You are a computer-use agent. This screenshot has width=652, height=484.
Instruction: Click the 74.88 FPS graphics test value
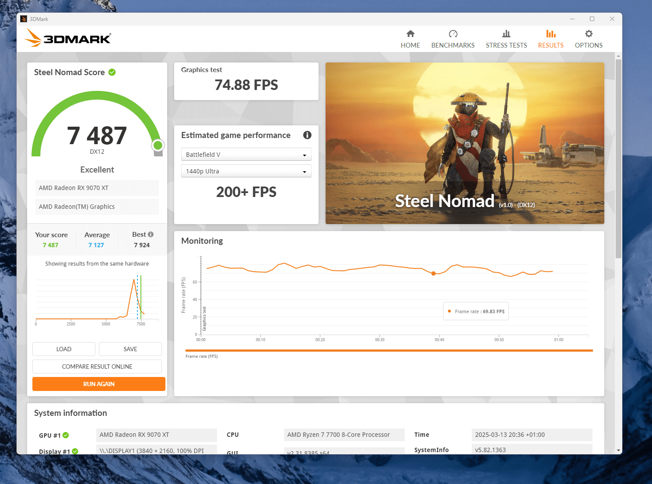point(246,85)
